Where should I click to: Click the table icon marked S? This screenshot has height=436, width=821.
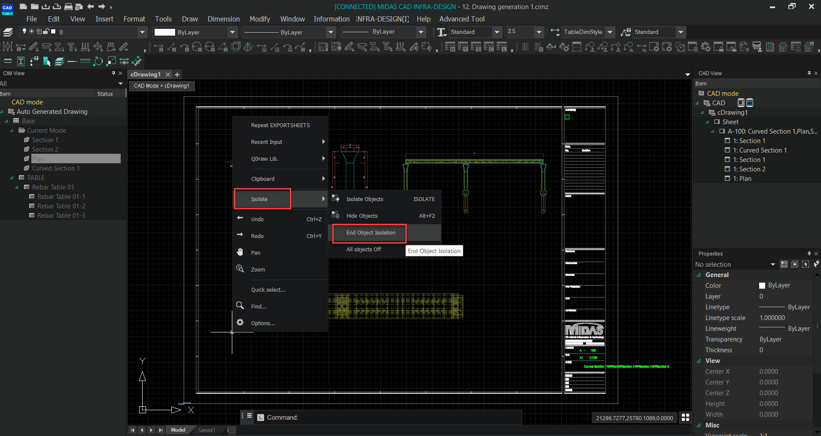coord(476,47)
